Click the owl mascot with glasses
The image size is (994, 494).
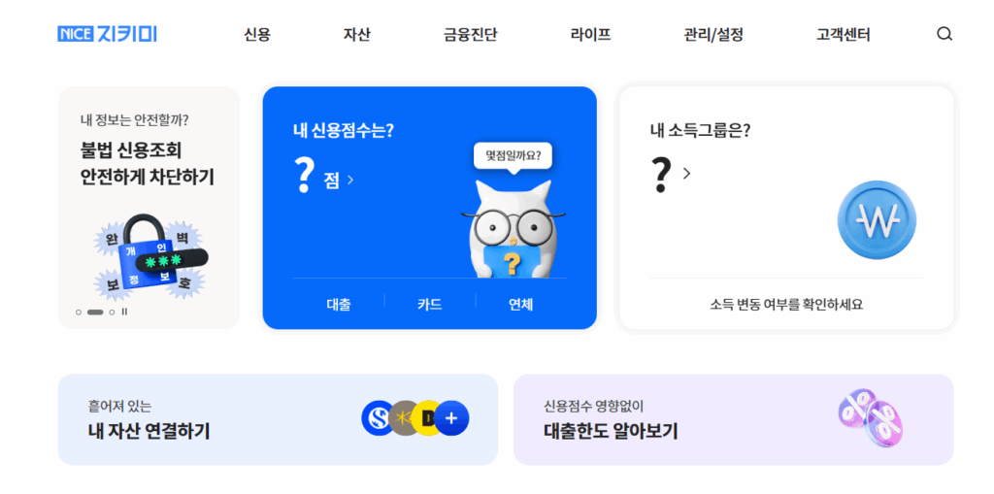coord(513,229)
